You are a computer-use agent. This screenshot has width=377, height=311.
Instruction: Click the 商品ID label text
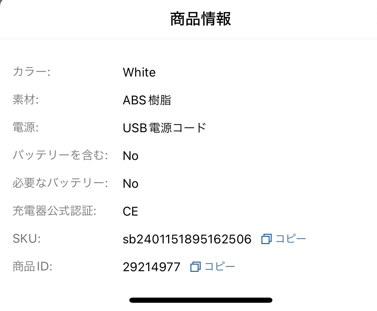pos(32,267)
